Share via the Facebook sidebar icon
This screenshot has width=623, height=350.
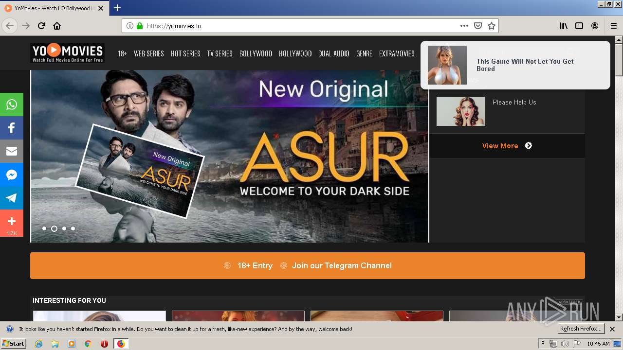click(12, 128)
